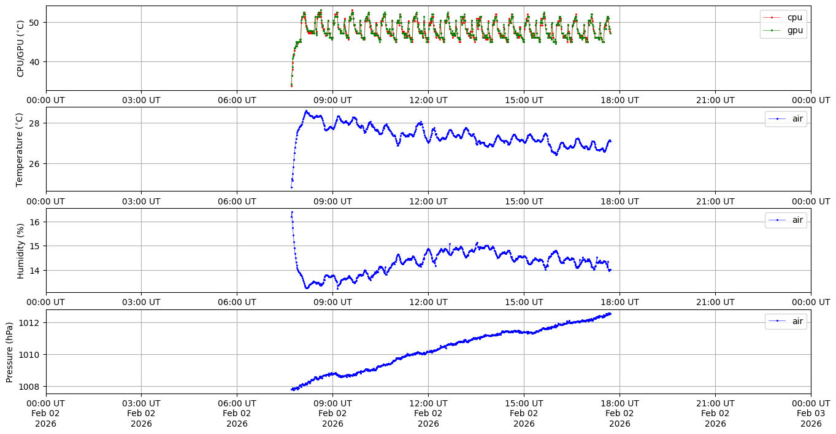Image resolution: width=836 pixels, height=434 pixels.
Task: Click the cpu entry in the top legend
Action: click(x=794, y=18)
